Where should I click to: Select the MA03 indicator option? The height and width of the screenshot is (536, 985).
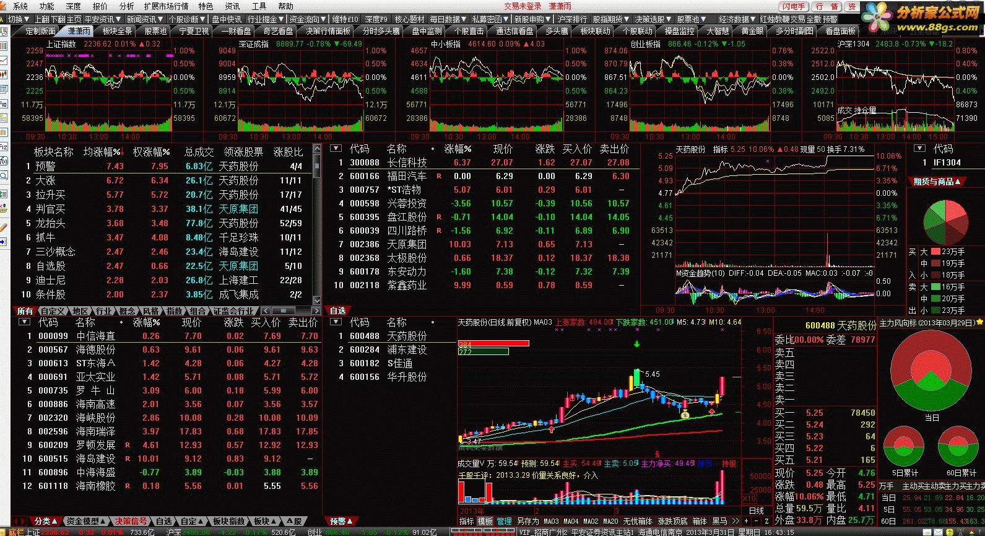pos(551,521)
